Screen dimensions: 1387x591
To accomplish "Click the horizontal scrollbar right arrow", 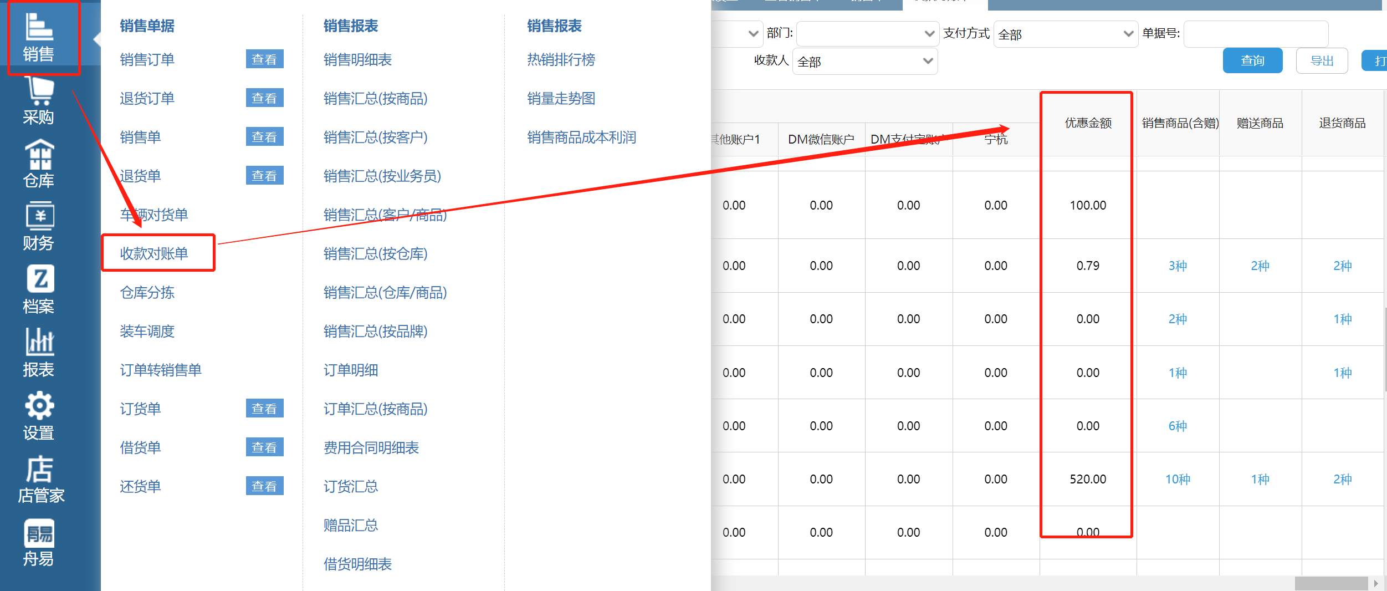I will coord(1376,583).
